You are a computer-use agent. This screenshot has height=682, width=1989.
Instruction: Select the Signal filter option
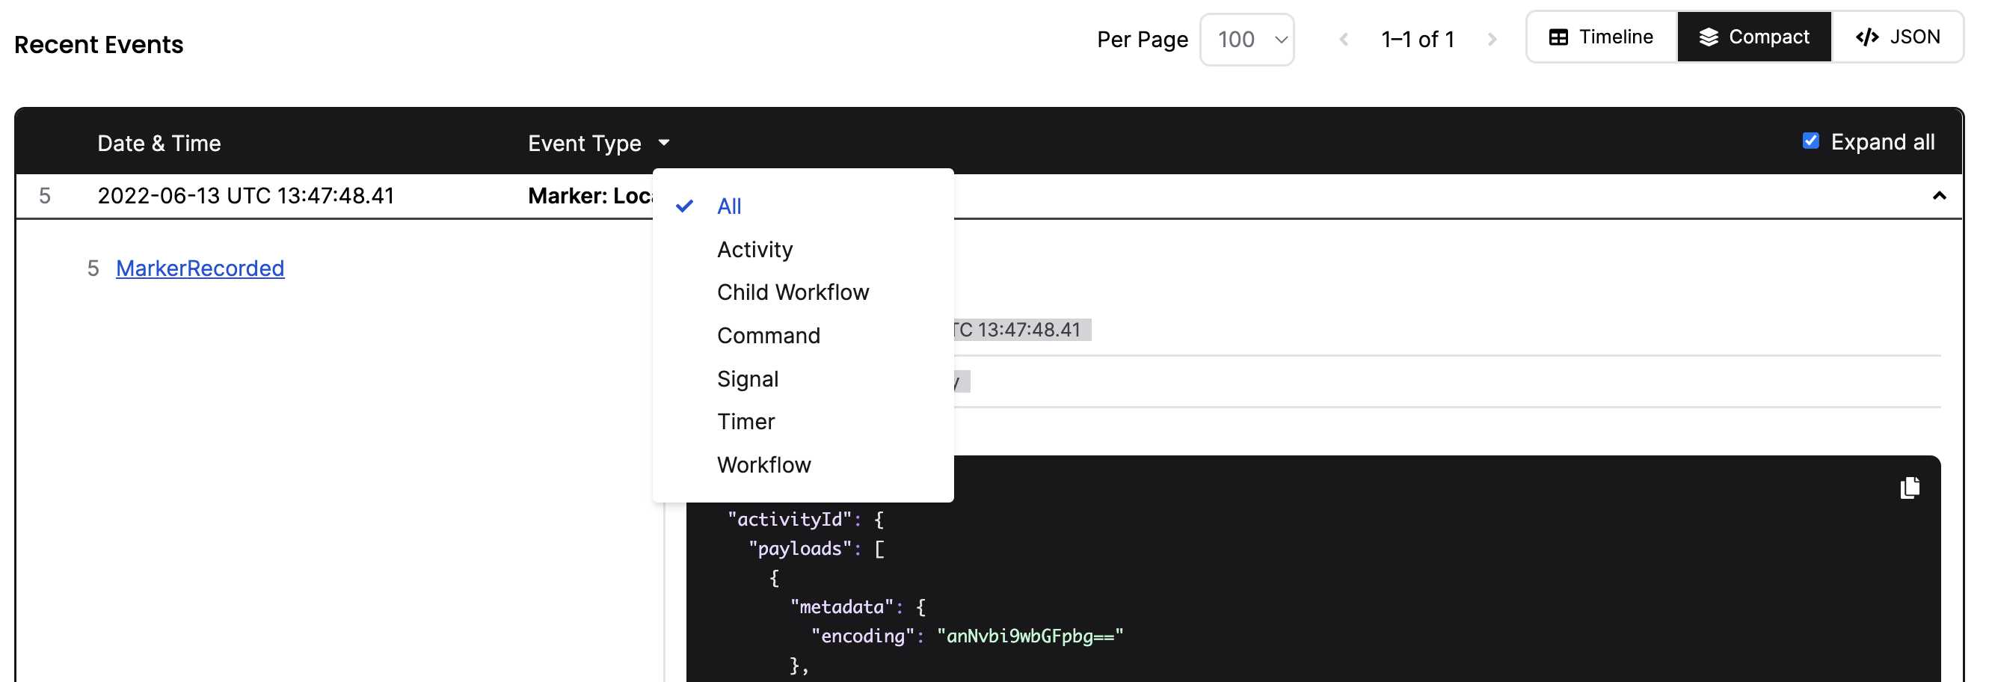[748, 378]
